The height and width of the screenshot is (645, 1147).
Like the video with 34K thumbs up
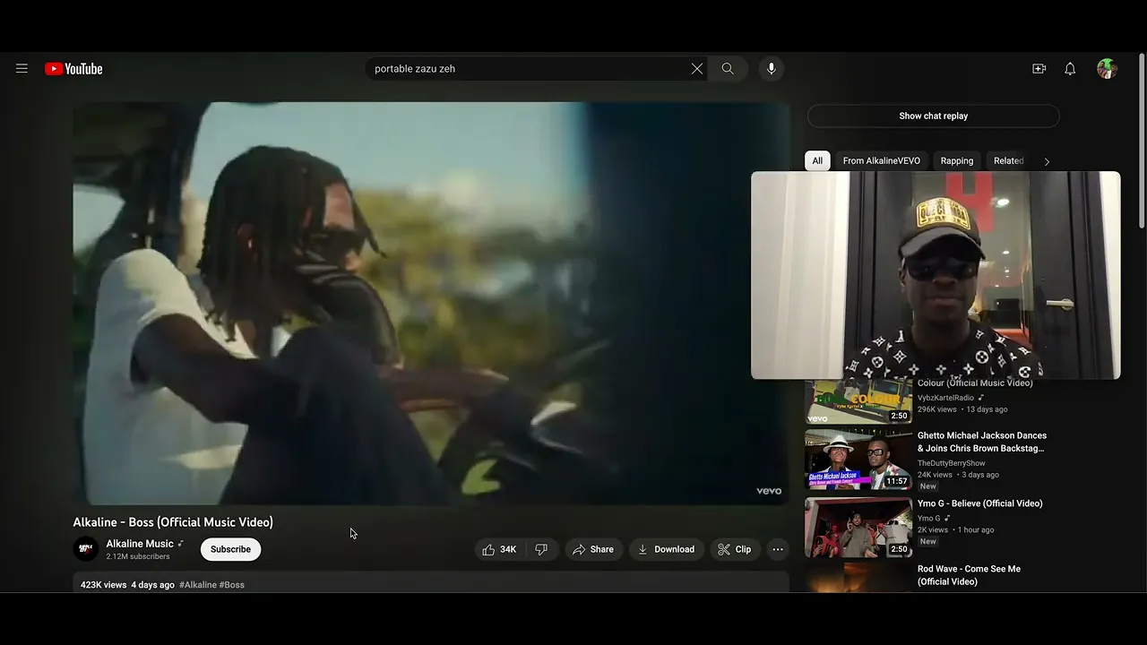tap(499, 549)
